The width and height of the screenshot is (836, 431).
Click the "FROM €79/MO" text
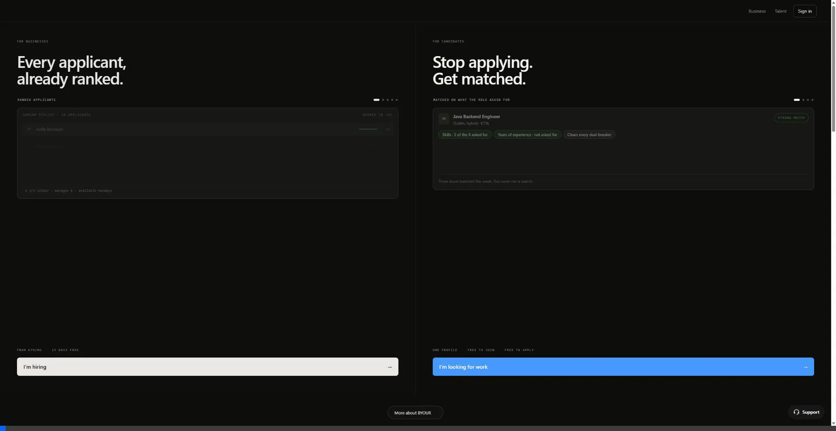(x=29, y=350)
